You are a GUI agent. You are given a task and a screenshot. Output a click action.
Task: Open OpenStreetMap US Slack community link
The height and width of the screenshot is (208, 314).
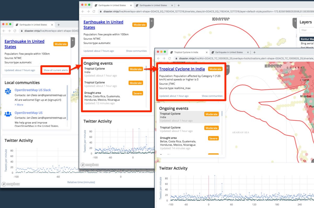[33, 90]
